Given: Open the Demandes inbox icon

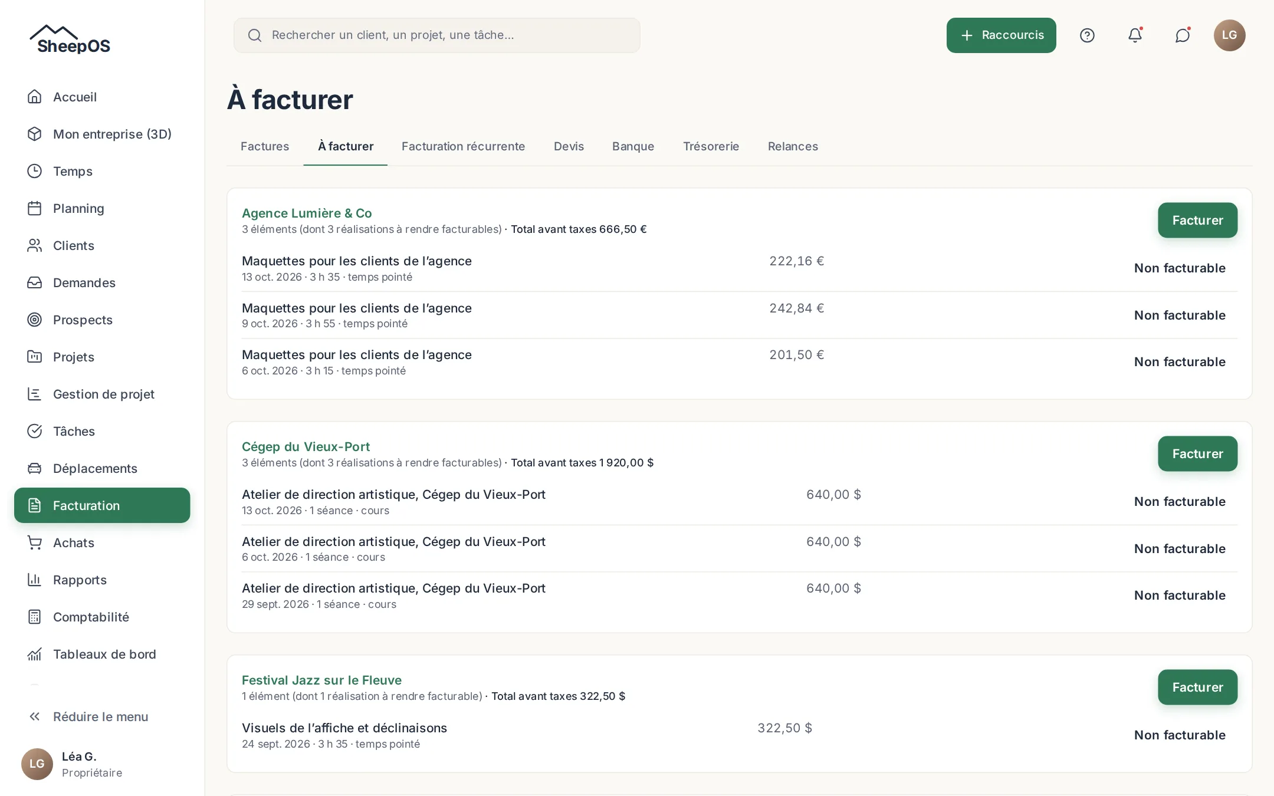Looking at the screenshot, I should 35,282.
